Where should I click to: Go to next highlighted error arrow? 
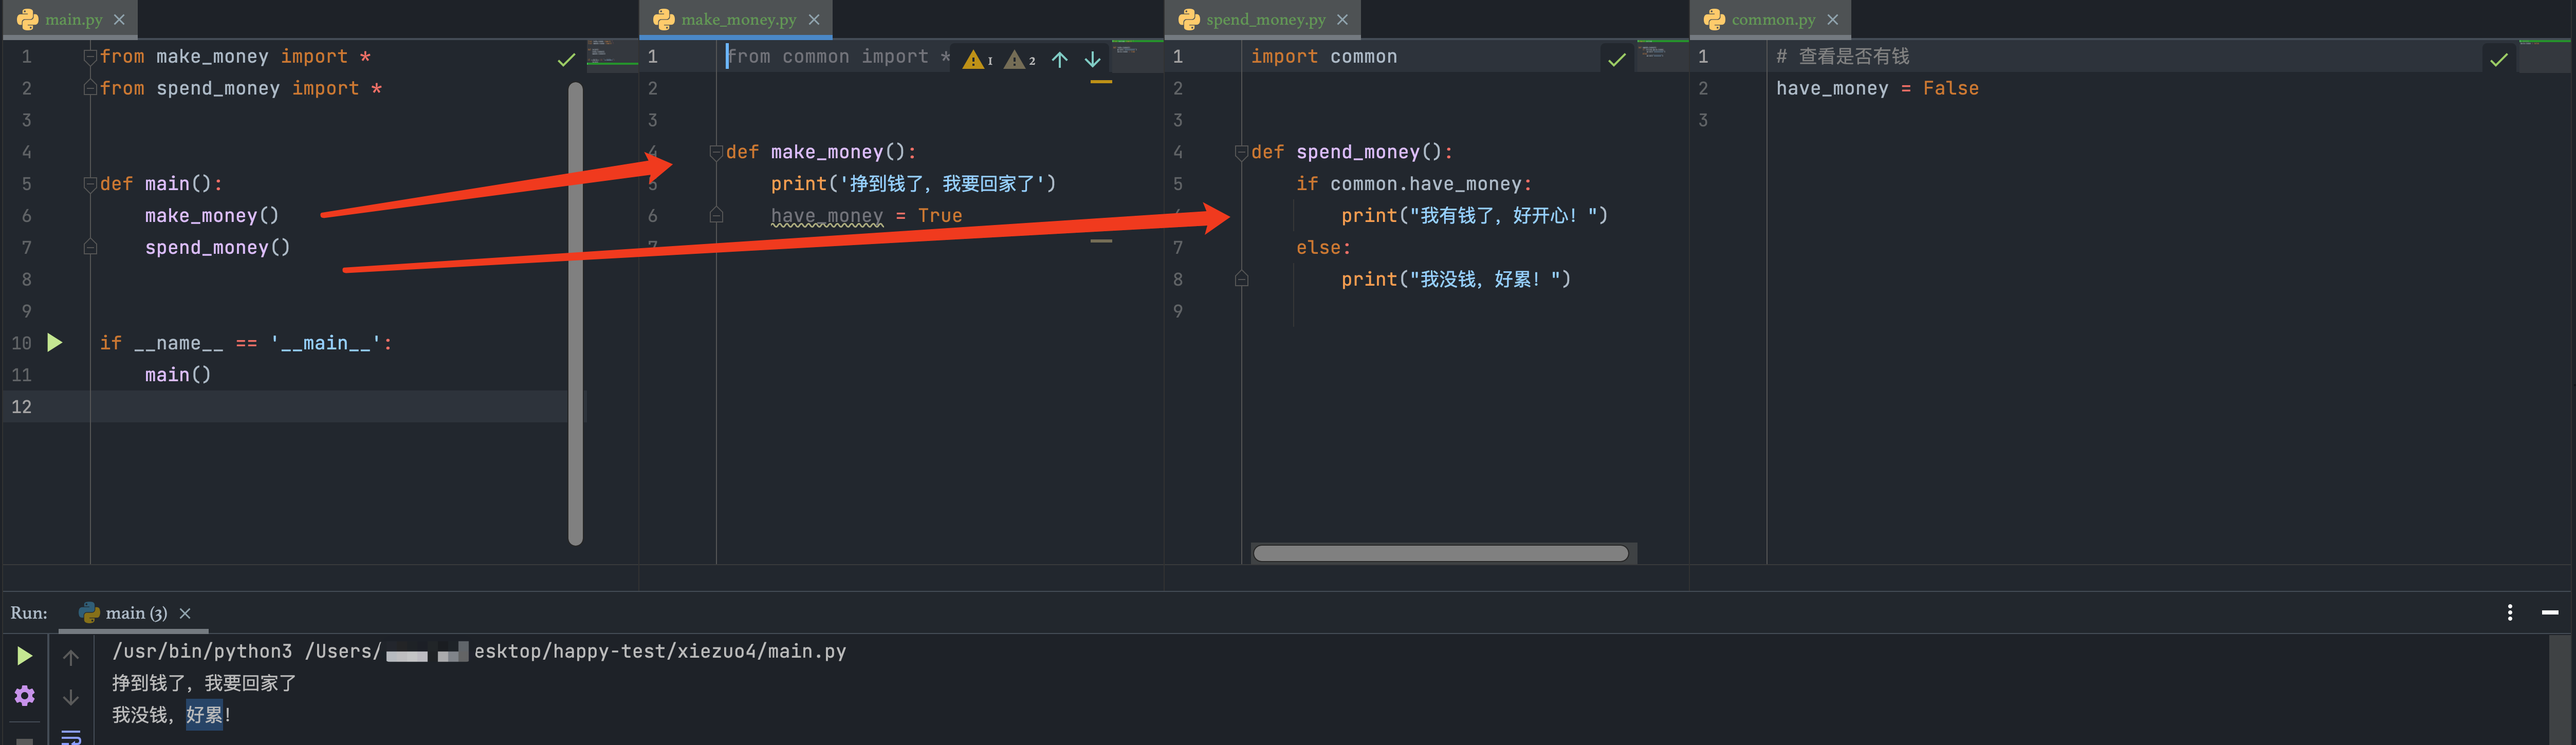point(1093,59)
